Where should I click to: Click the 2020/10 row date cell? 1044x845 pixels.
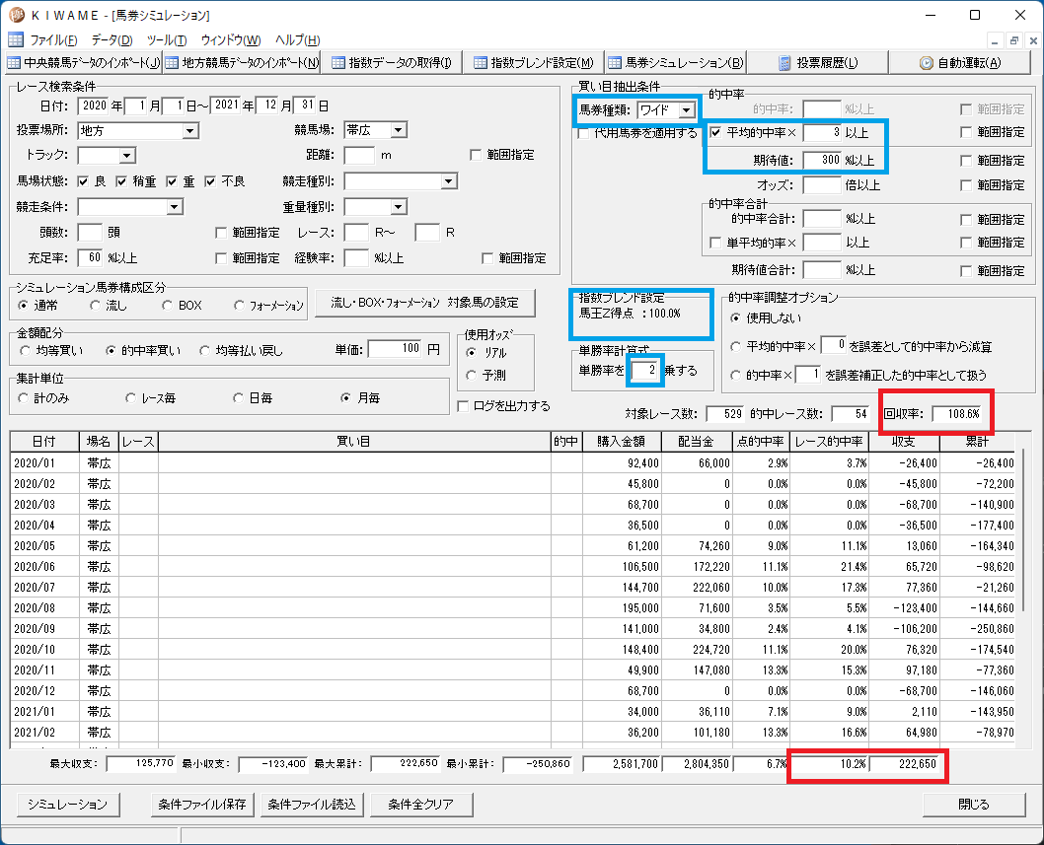tap(45, 650)
